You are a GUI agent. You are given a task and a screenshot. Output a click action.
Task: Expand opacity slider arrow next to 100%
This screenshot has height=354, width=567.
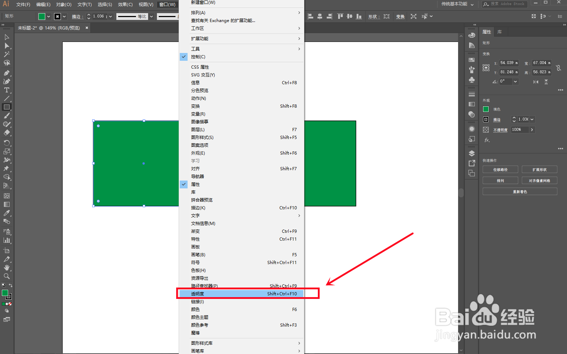(x=532, y=130)
